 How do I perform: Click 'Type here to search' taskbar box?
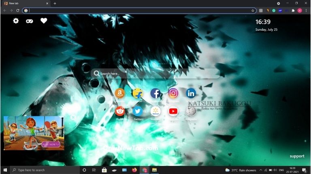tap(45, 170)
